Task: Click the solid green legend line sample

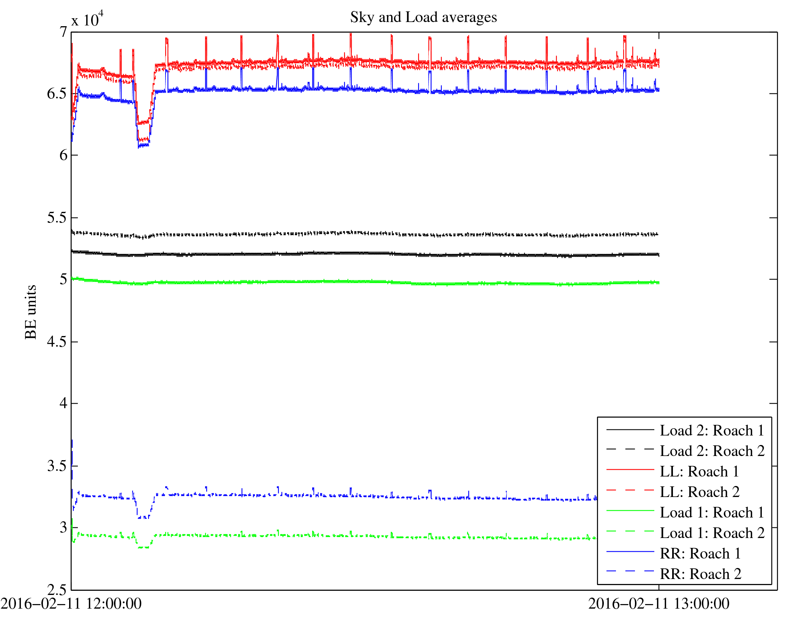Action: pyautogui.click(x=630, y=511)
